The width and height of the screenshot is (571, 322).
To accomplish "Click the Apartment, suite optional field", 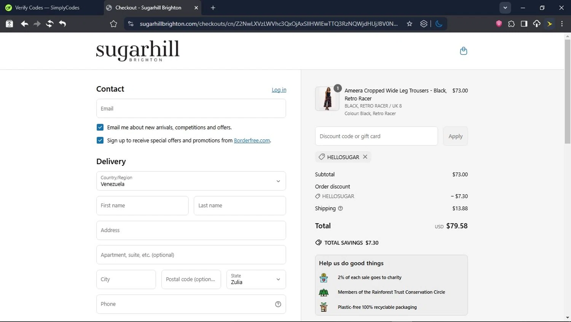I will [191, 255].
